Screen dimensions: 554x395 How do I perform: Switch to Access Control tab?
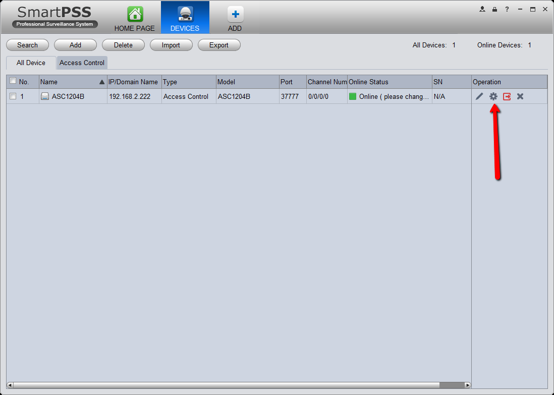pos(82,63)
